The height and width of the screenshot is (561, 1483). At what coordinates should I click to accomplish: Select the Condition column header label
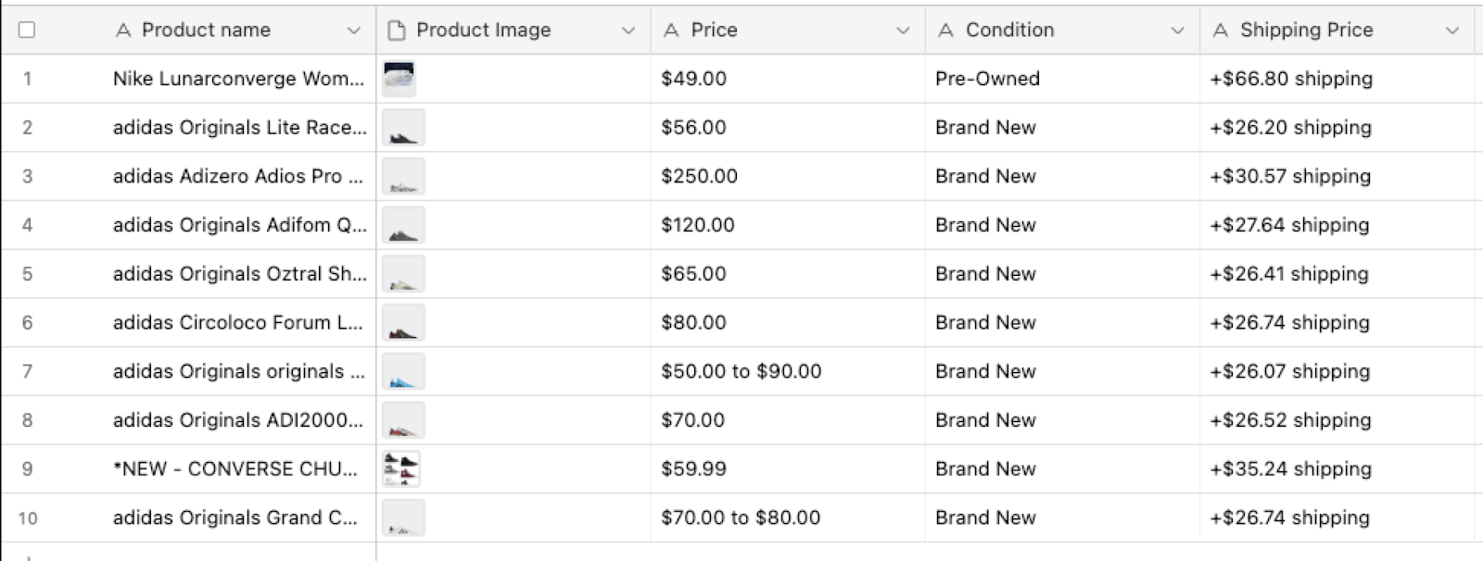1009,30
